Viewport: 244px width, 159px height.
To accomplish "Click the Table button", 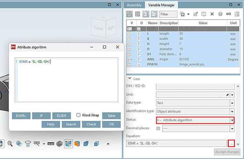I will pyautogui.click(x=111, y=116).
